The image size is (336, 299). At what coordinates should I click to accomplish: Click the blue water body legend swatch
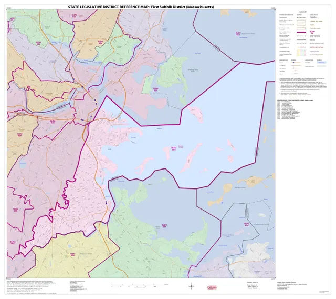[321, 63]
